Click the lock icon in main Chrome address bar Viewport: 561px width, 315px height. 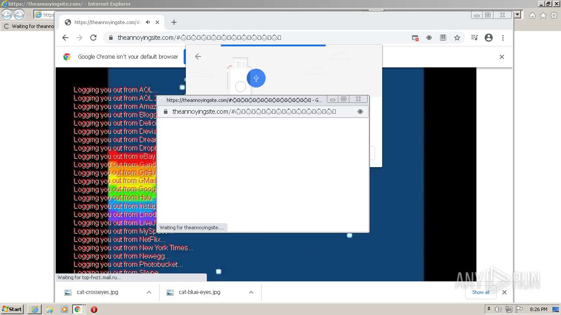tap(111, 38)
